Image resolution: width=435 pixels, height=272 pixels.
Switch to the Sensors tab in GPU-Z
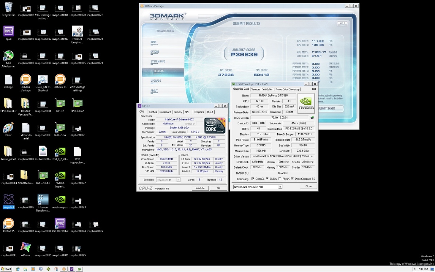(x=256, y=89)
